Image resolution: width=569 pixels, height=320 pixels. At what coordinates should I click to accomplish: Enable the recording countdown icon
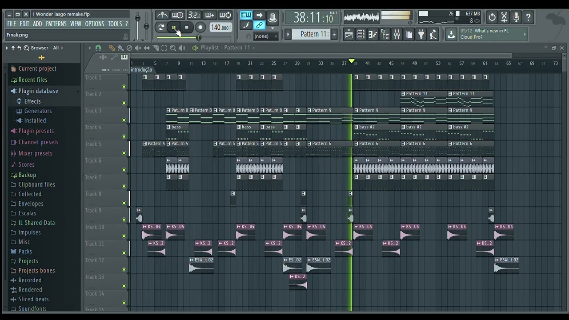[193, 16]
